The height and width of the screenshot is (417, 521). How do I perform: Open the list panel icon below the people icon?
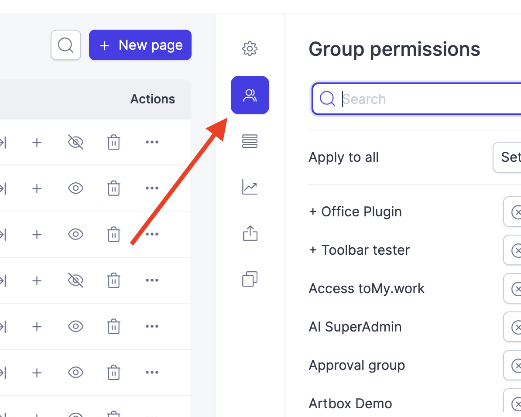click(x=250, y=141)
